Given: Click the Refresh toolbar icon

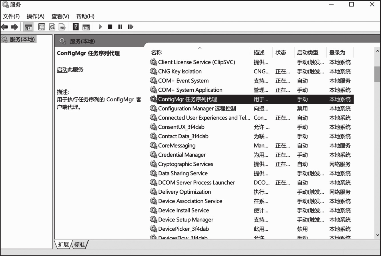Looking at the screenshot, I should tap(52, 27).
